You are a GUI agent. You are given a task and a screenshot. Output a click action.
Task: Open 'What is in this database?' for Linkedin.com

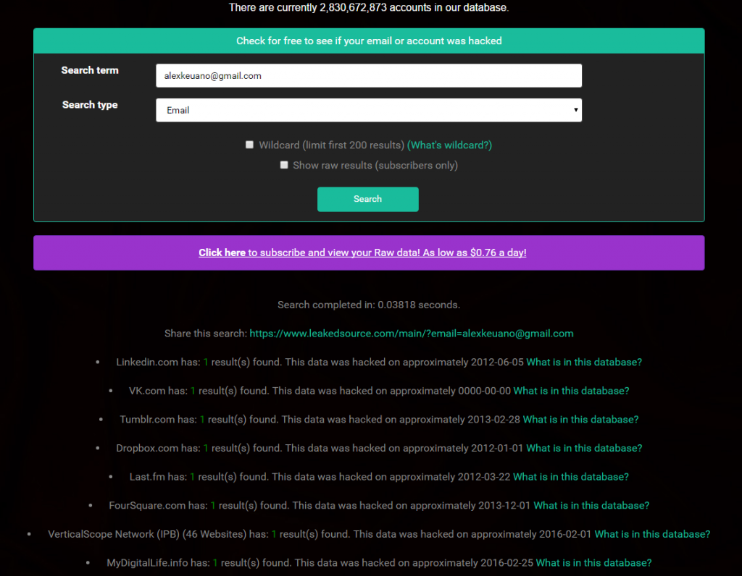coord(584,362)
